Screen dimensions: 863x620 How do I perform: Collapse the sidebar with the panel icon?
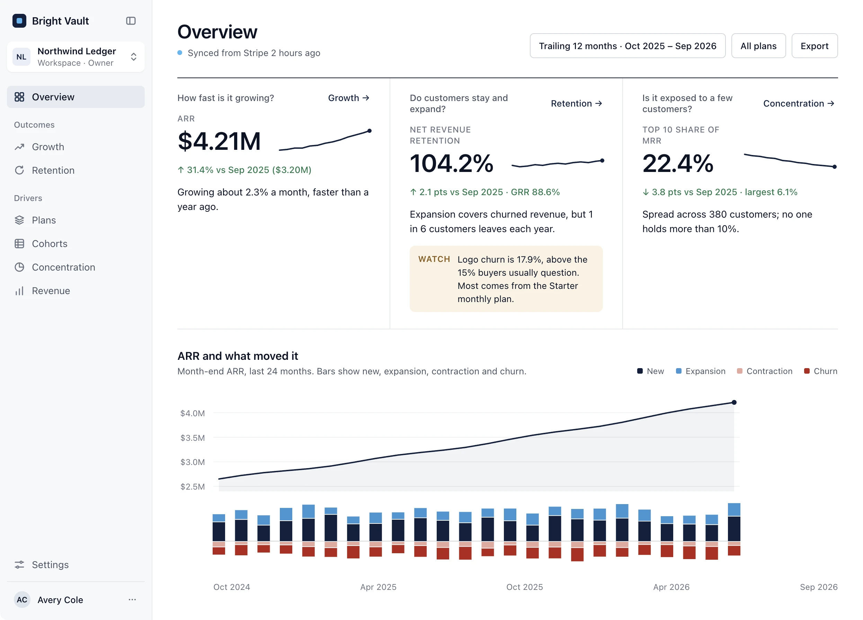click(x=131, y=21)
